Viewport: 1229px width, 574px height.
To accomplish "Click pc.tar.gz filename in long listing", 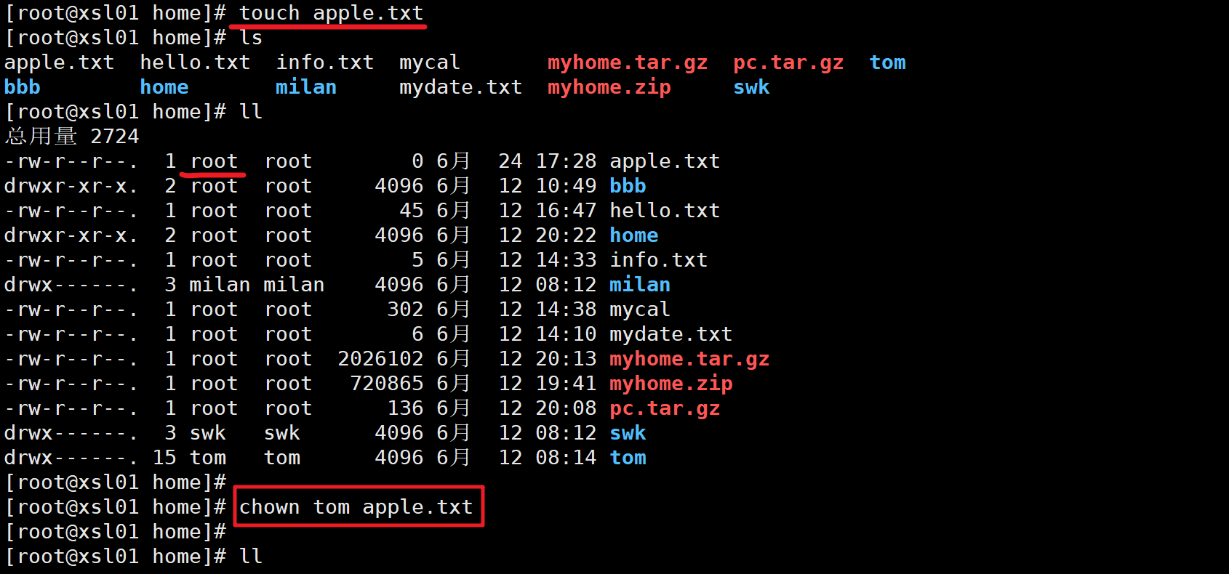I will (665, 408).
